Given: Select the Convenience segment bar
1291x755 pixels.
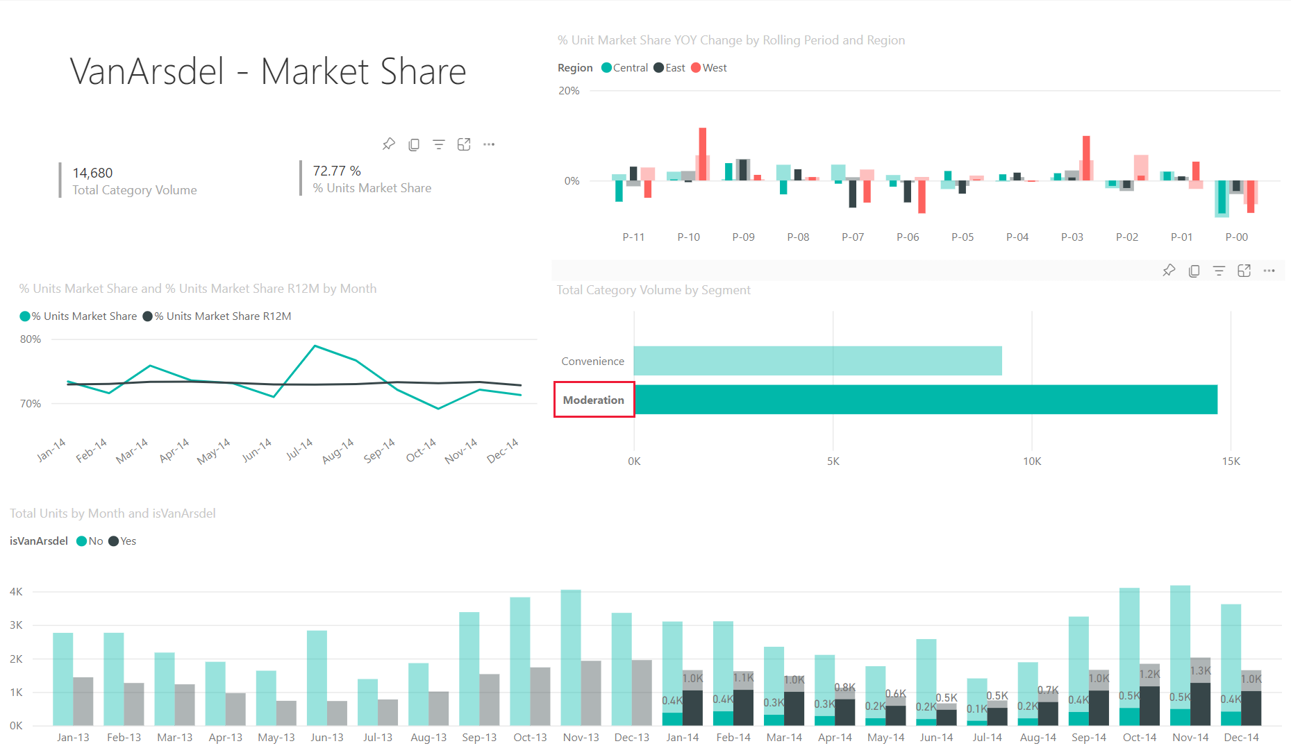Looking at the screenshot, I should 813,360.
